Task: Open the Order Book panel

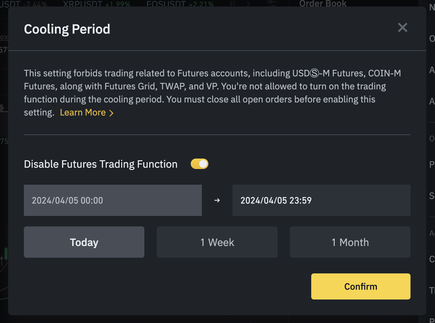Action: click(323, 4)
